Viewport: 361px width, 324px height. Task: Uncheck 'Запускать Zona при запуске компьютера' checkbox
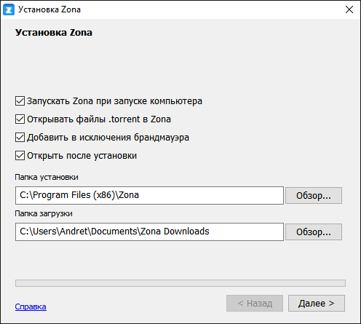point(20,101)
